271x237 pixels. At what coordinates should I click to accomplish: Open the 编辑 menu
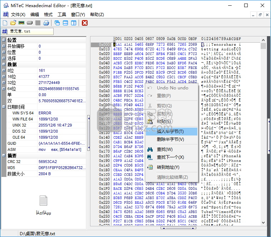(35, 15)
